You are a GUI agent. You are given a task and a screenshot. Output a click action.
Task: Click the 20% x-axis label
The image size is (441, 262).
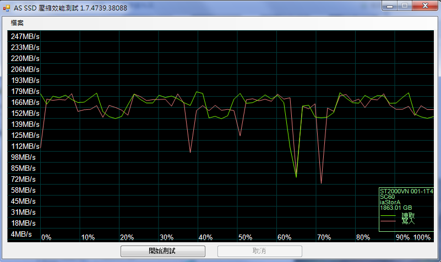coord(127,238)
